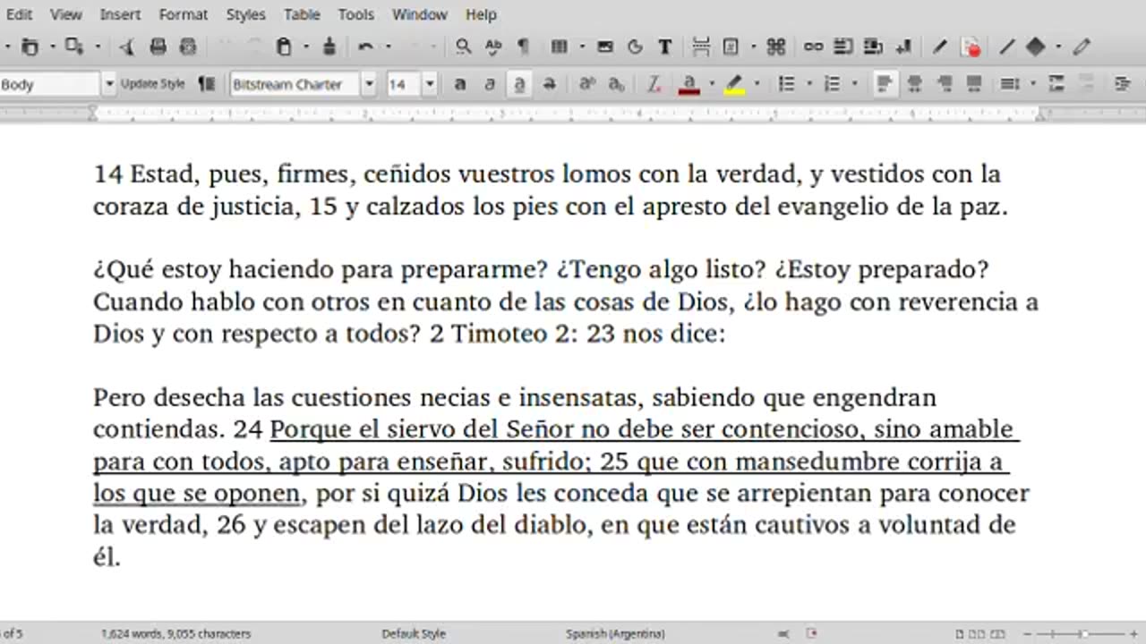
Task: Click the Insert Field icon
Action: (731, 47)
